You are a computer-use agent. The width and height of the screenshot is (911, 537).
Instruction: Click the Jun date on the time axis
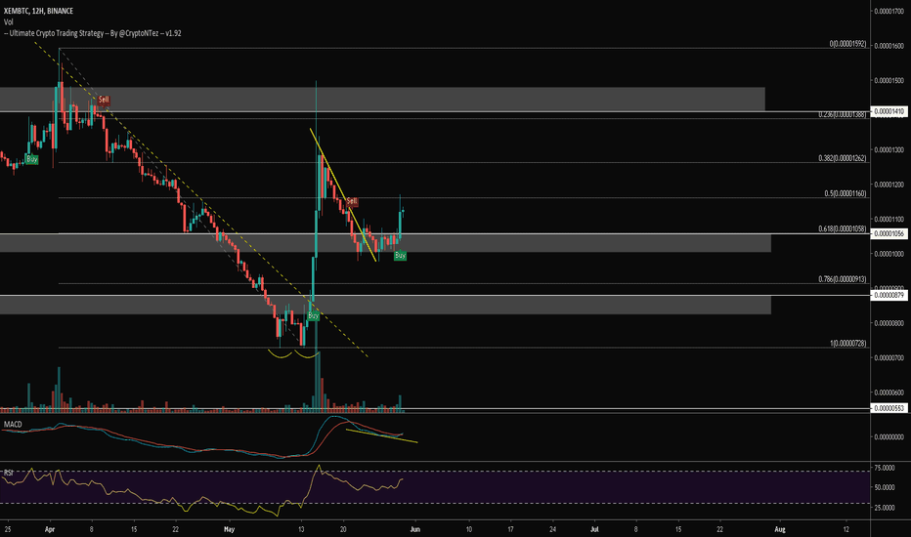pyautogui.click(x=414, y=529)
